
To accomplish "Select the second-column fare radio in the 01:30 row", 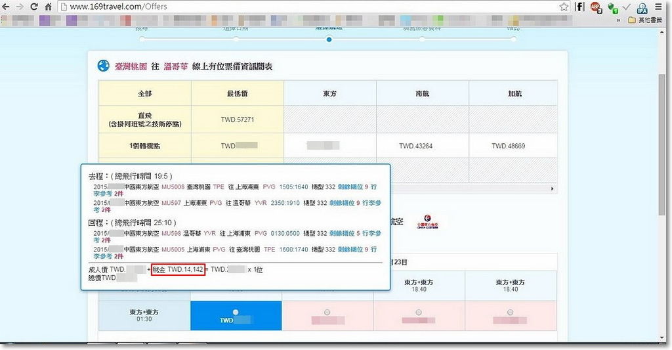I will pos(327,312).
